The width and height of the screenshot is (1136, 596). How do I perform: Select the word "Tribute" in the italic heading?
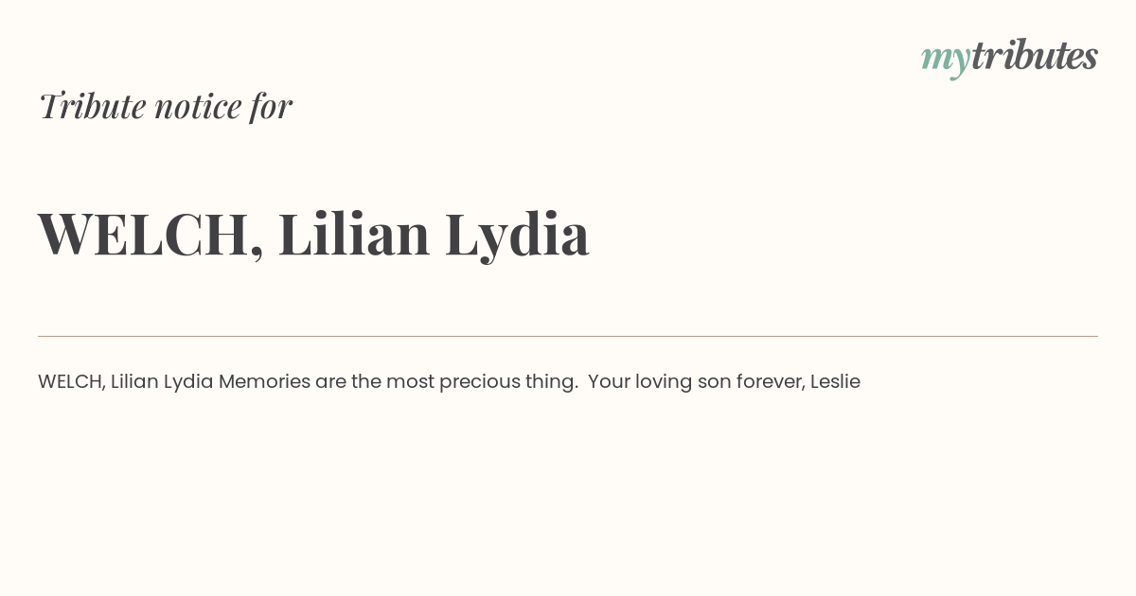[x=92, y=106]
